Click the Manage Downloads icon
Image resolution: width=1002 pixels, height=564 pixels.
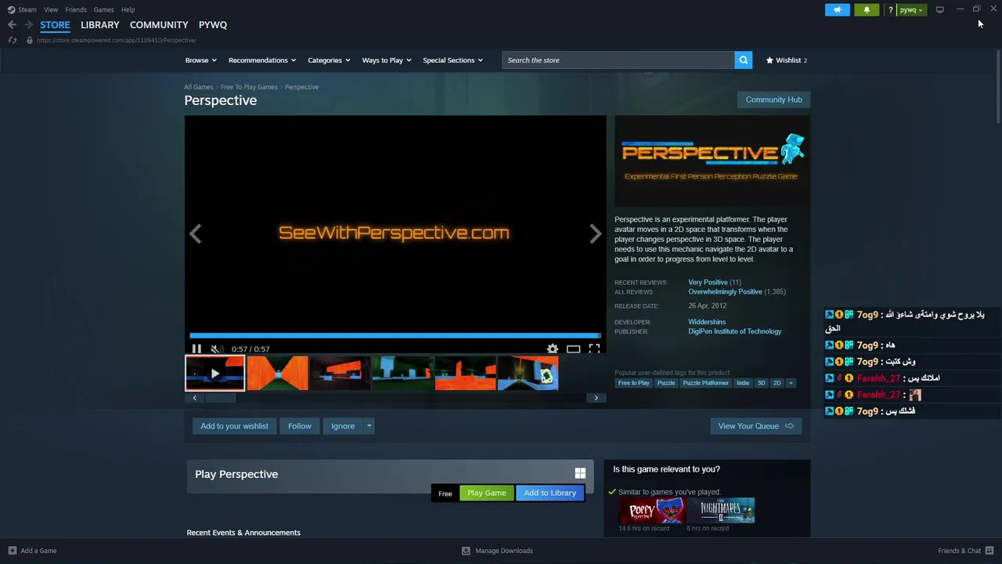point(466,551)
